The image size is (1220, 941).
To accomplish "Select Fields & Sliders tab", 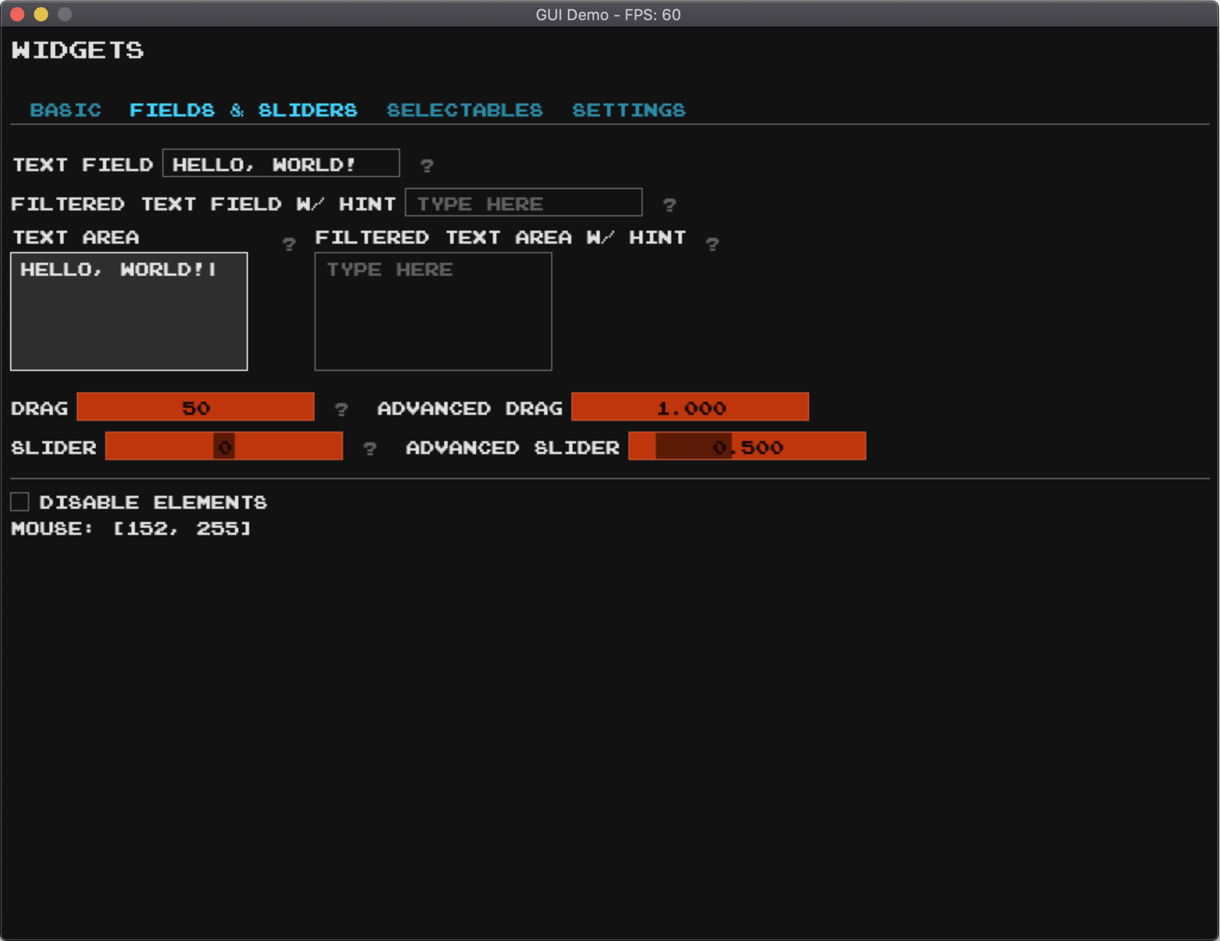I will click(243, 110).
